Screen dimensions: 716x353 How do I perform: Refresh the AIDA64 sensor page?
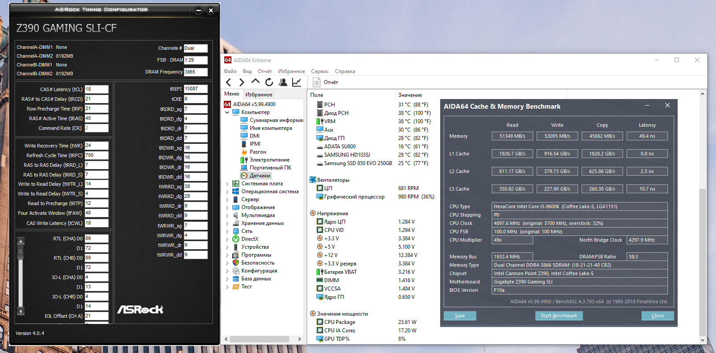pos(269,82)
